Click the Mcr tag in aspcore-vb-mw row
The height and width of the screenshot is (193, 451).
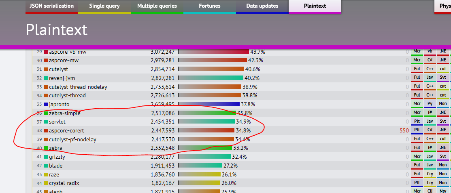tap(417, 52)
